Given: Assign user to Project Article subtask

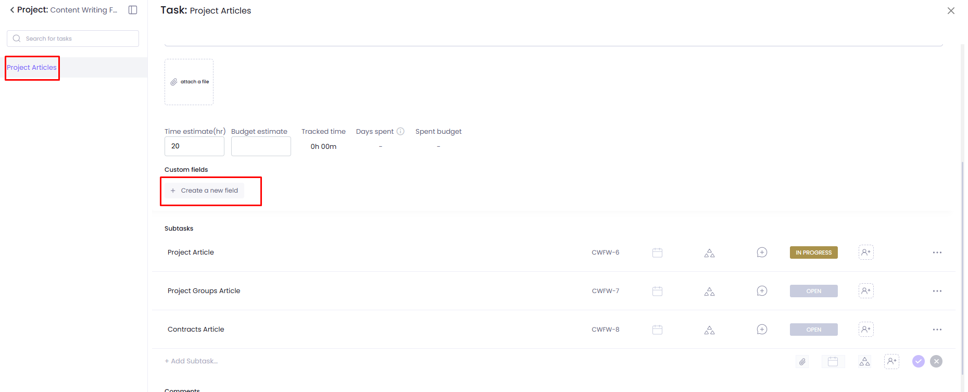Looking at the screenshot, I should (866, 252).
